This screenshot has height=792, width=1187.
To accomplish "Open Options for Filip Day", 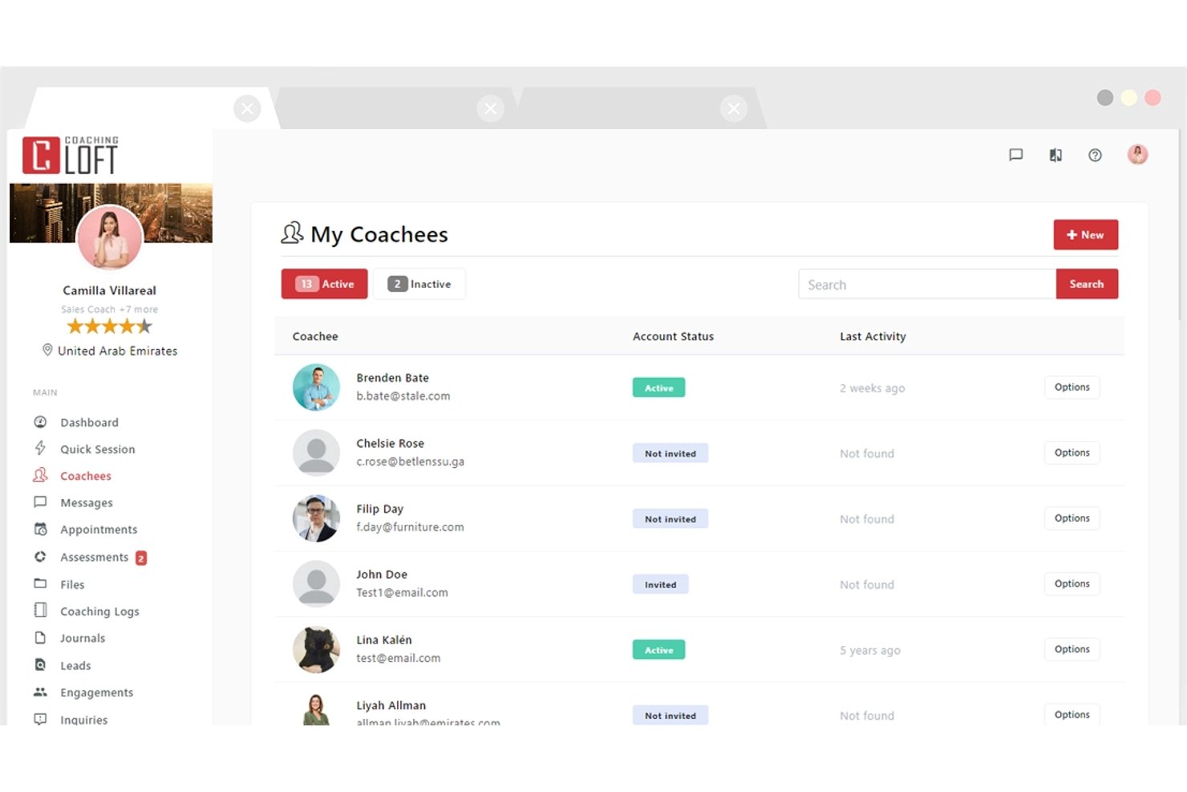I will click(1072, 518).
